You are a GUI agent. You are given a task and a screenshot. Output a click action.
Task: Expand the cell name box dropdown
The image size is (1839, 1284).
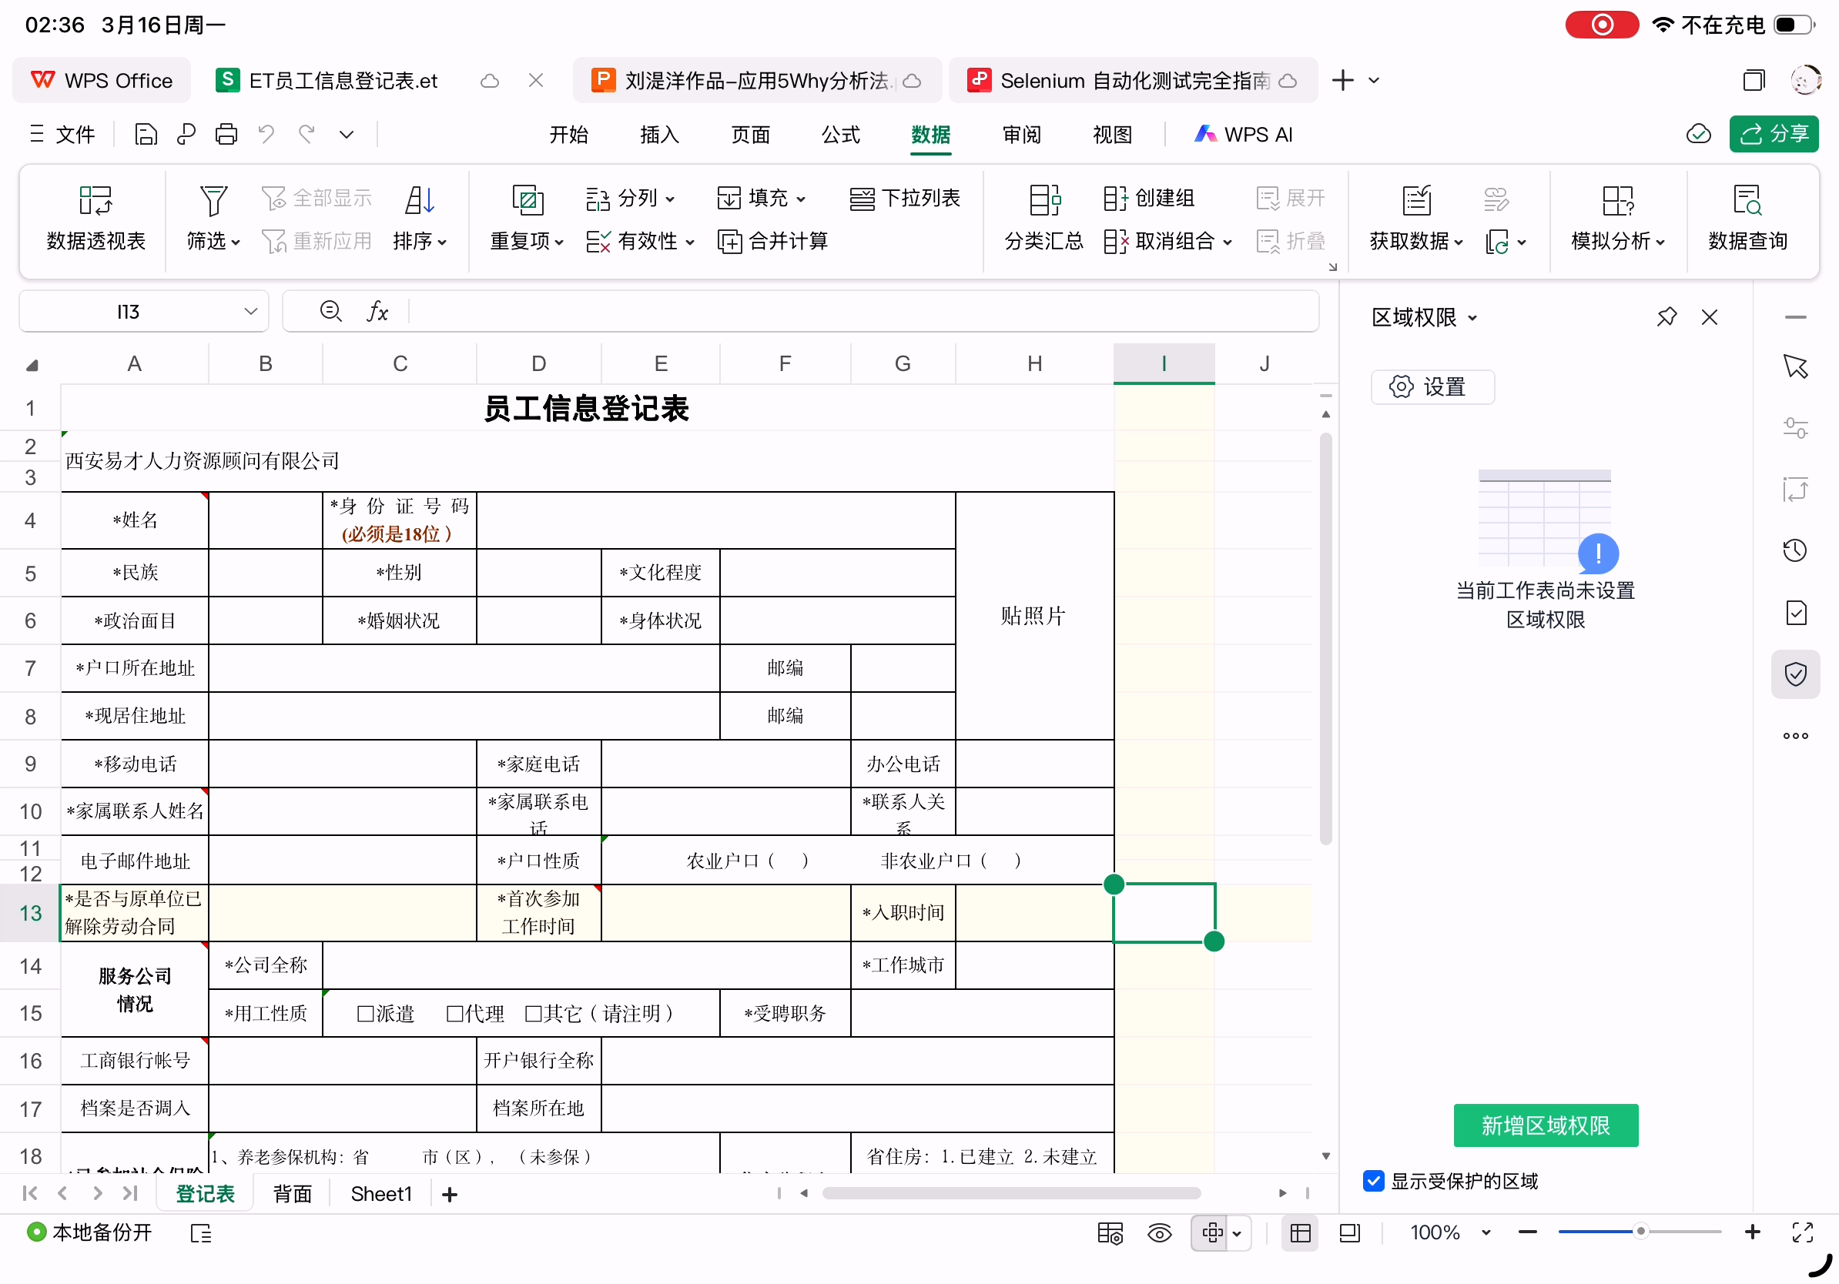(251, 312)
